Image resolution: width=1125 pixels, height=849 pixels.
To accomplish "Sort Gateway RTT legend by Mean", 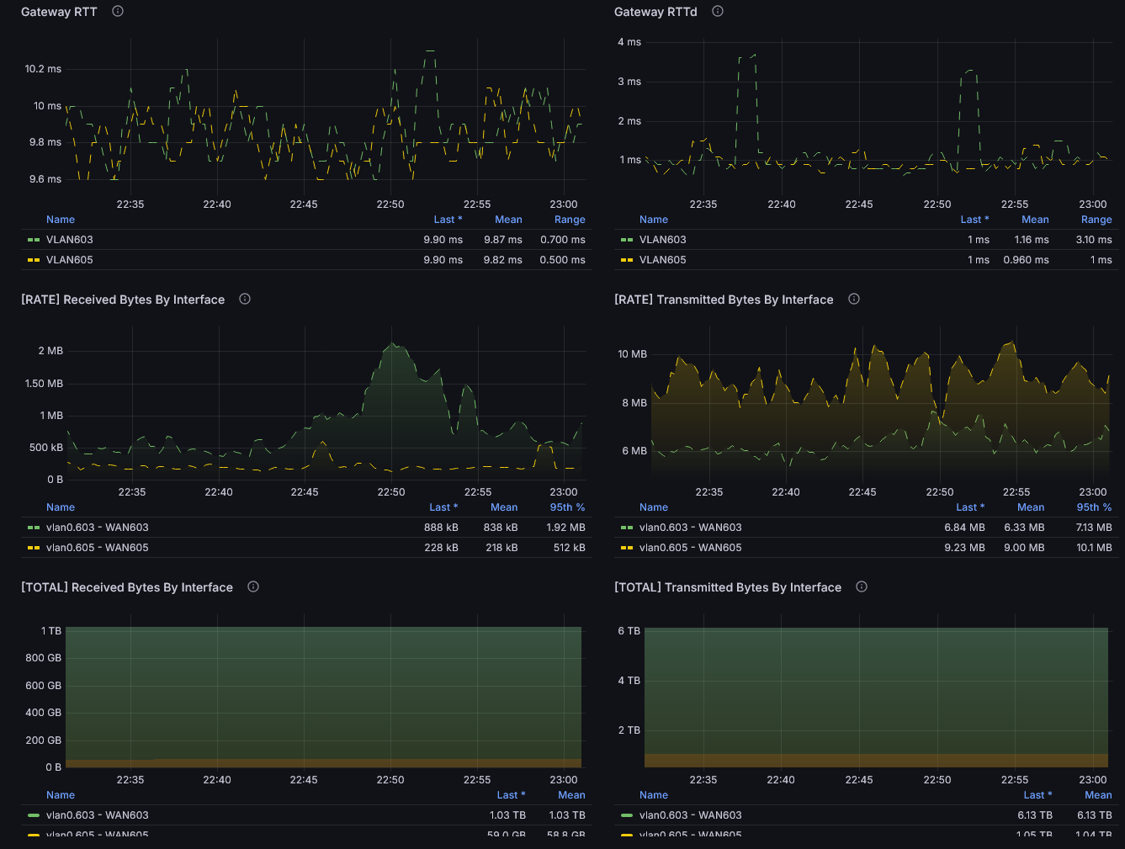I will pos(508,220).
